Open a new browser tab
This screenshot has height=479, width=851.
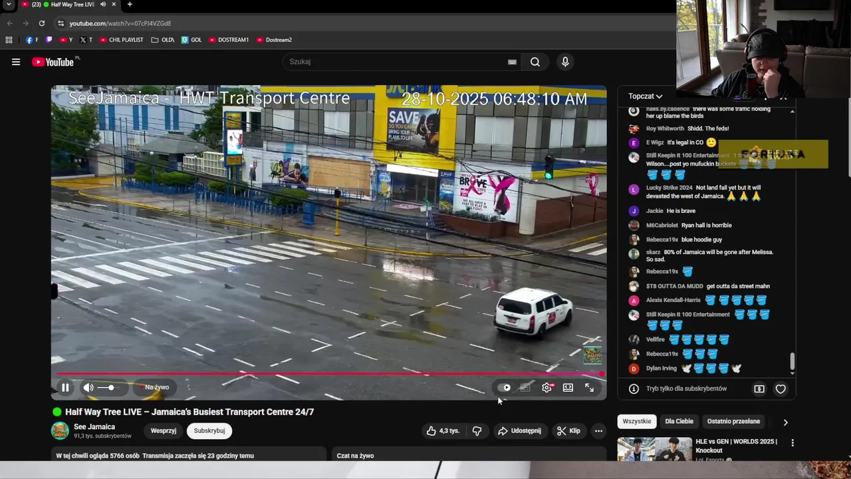click(x=130, y=5)
